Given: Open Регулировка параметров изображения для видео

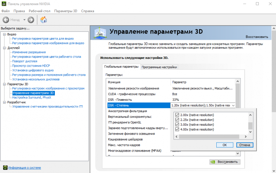Looking at the screenshot, I should pos(48,43).
